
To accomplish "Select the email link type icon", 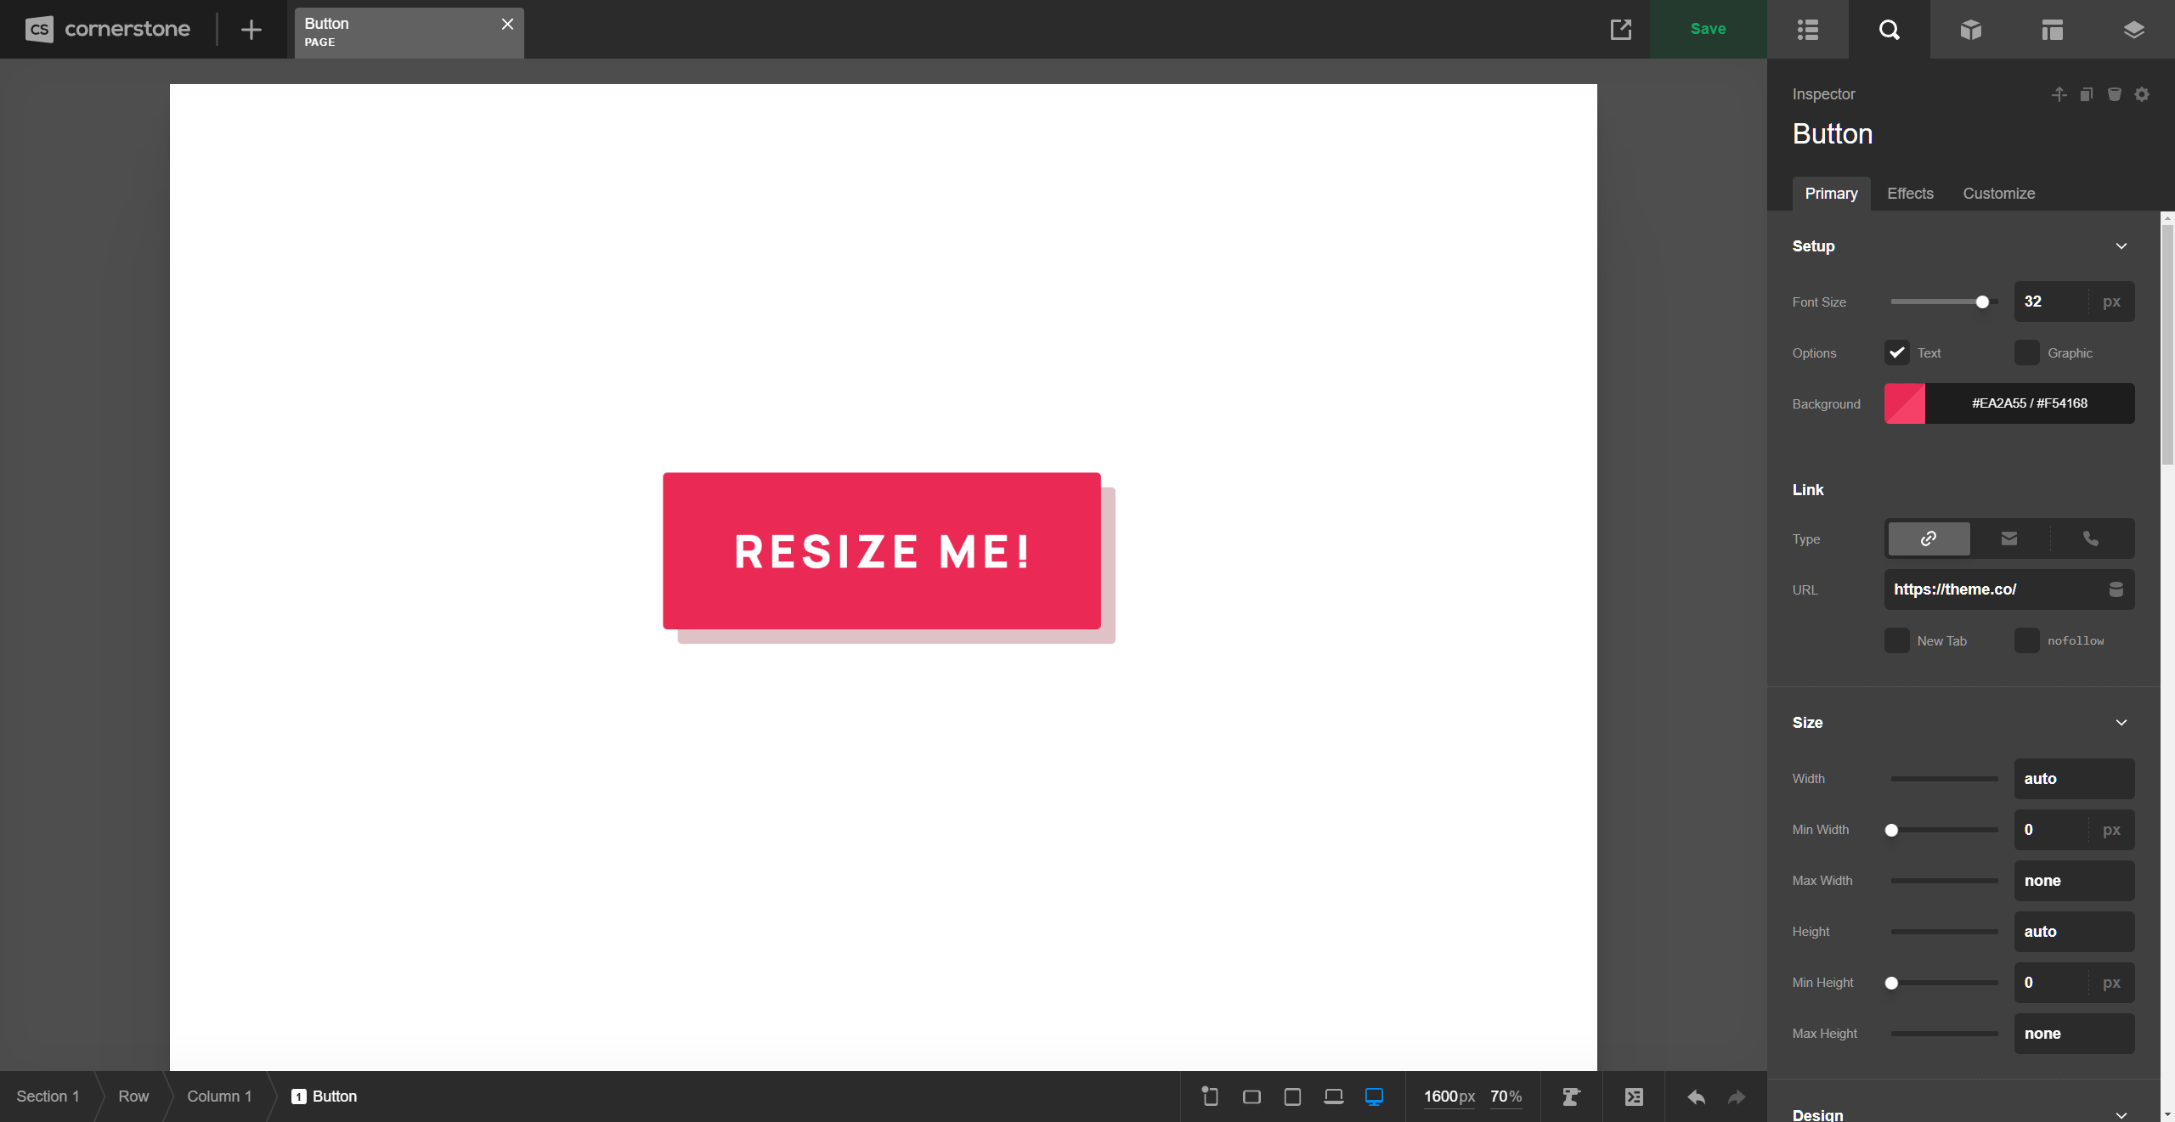I will pos(2008,538).
